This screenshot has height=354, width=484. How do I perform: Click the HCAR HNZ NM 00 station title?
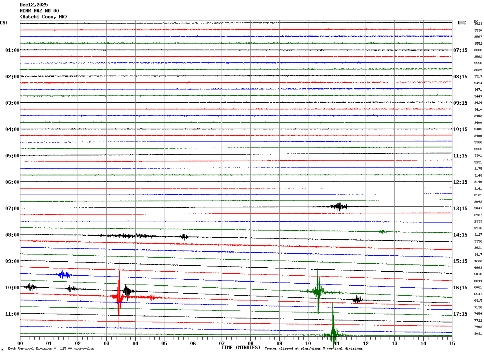[x=39, y=11]
